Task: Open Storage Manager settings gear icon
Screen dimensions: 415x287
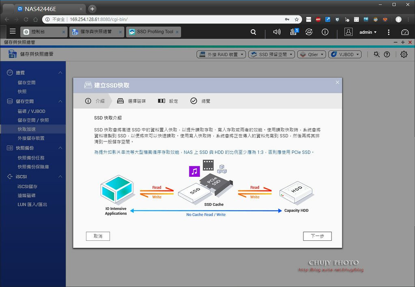Action: pyautogui.click(x=404, y=54)
